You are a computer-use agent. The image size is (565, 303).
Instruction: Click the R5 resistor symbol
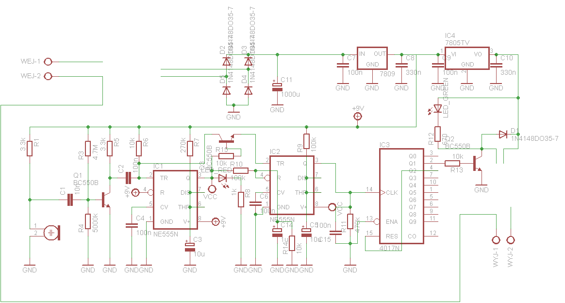pos(110,149)
